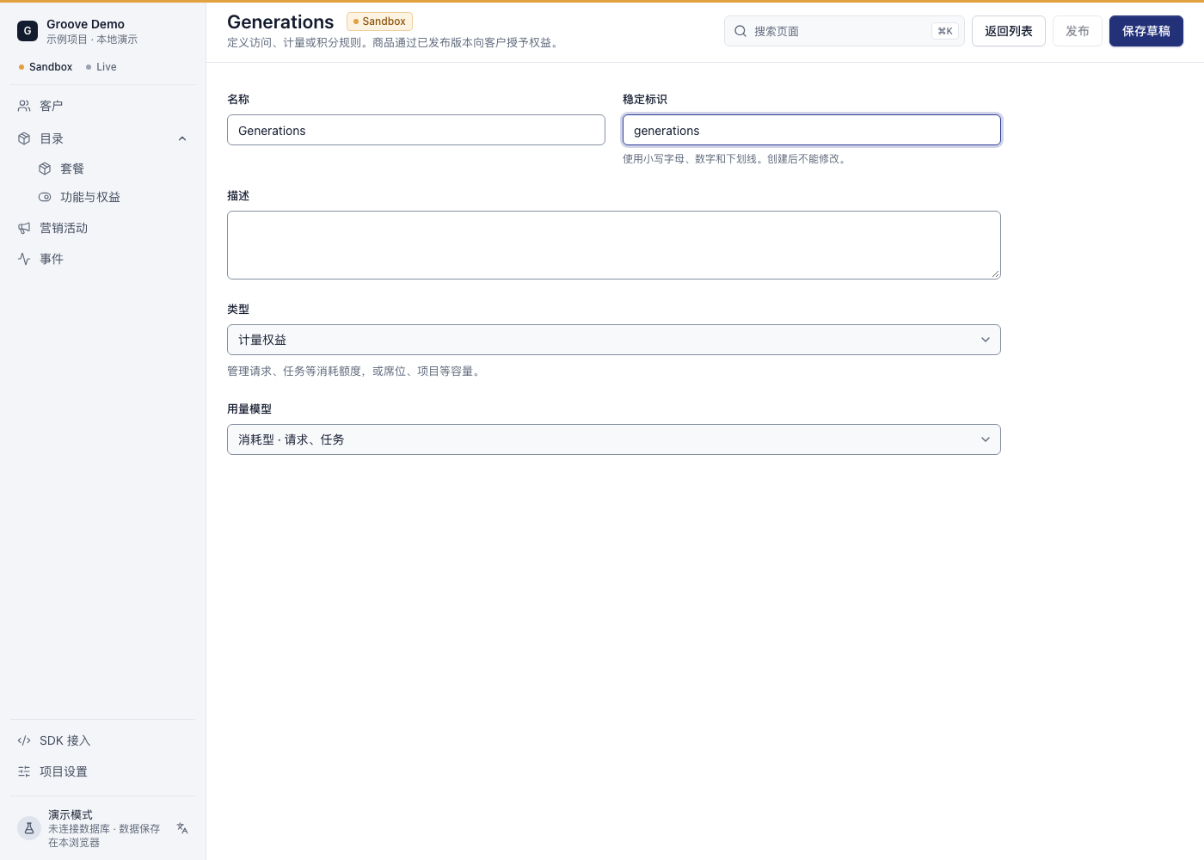
Task: Open 项目设置 page
Action: [x=103, y=771]
